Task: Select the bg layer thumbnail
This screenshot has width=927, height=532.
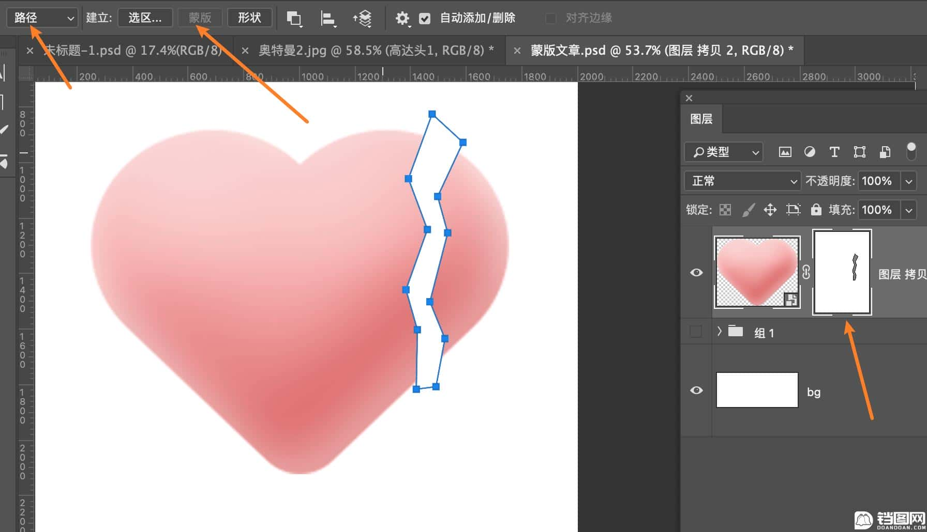Action: tap(757, 390)
